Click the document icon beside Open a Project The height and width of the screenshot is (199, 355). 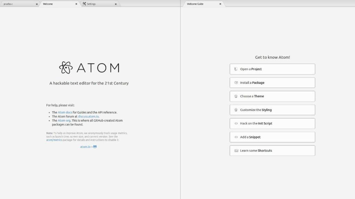(235, 69)
